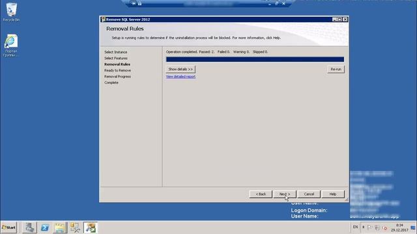This screenshot has height=234, width=417.
Task: Select the SQL Server setup taskbar item
Action: click(x=91, y=227)
